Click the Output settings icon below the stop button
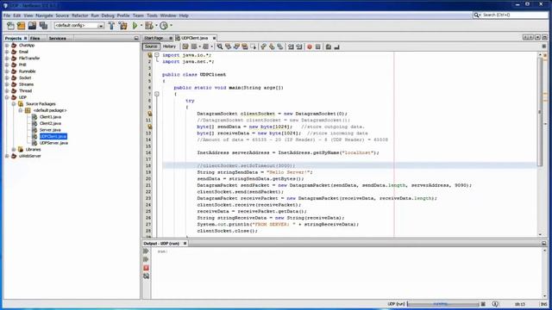552x310 pixels. (x=146, y=276)
